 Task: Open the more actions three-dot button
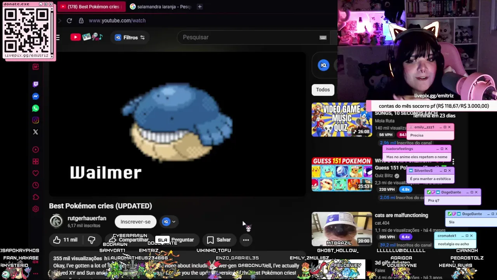246,240
